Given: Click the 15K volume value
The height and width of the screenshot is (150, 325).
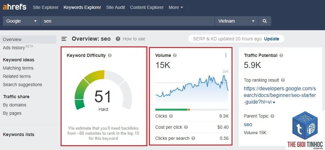Looking at the screenshot, I should coord(163,65).
